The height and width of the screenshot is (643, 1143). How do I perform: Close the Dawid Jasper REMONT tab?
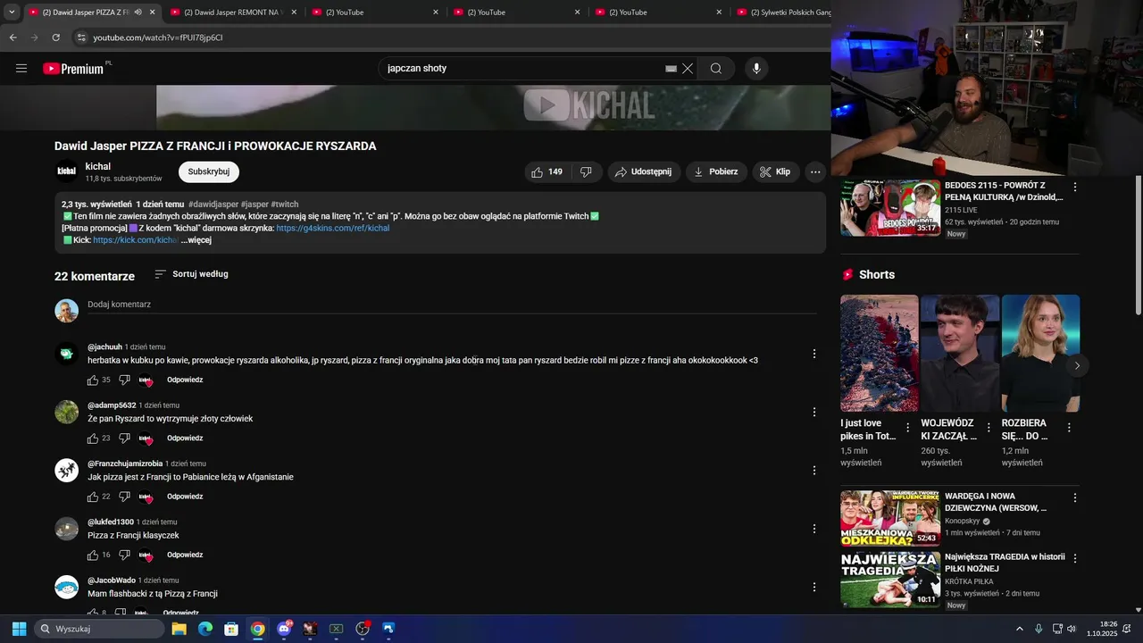click(x=294, y=13)
